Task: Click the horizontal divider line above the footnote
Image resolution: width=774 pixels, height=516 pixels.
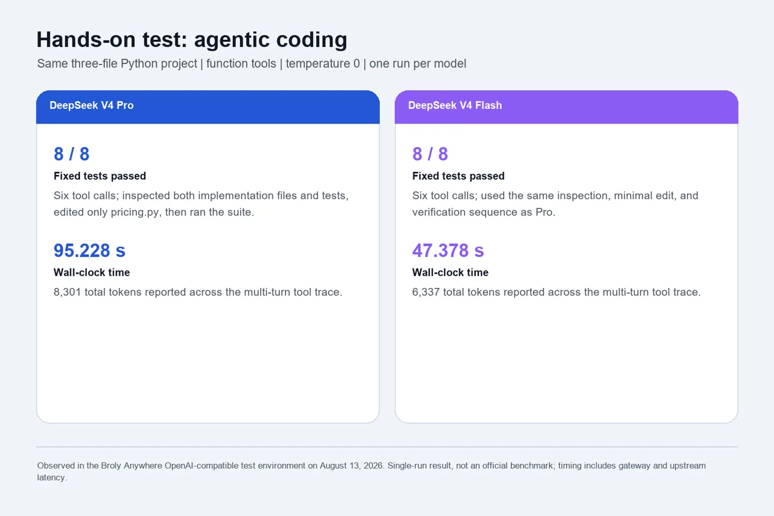Action: pyautogui.click(x=387, y=447)
